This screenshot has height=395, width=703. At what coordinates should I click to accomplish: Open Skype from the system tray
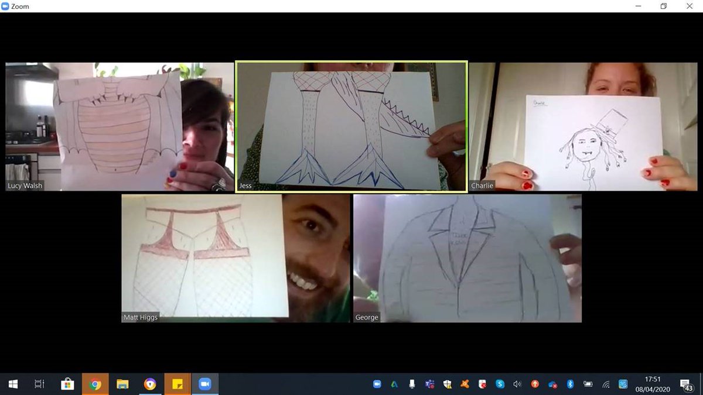coord(500,384)
